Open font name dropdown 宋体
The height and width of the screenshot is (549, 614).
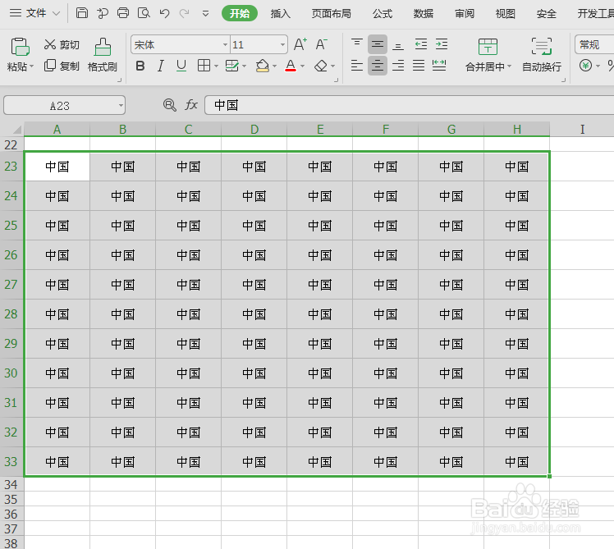225,44
